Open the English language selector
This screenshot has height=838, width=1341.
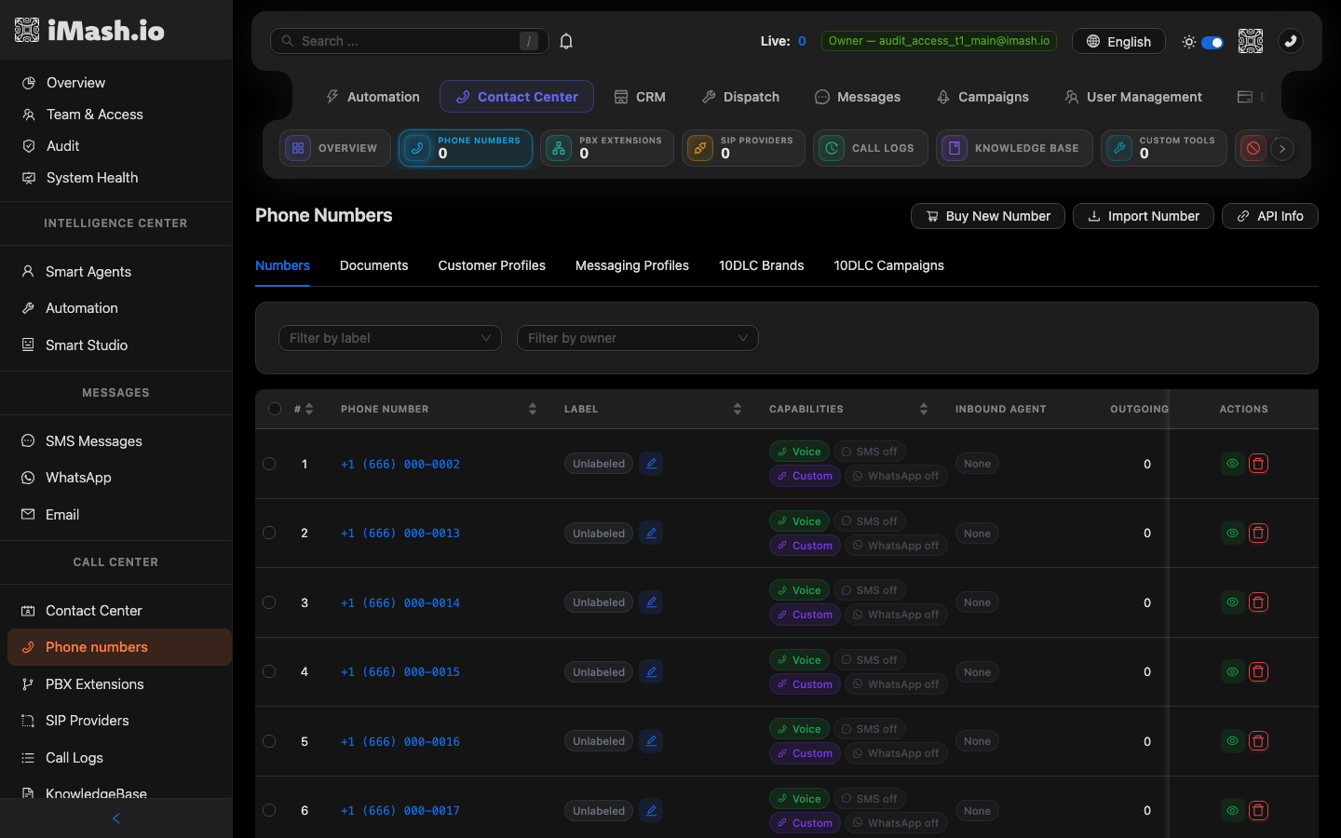pos(1118,42)
